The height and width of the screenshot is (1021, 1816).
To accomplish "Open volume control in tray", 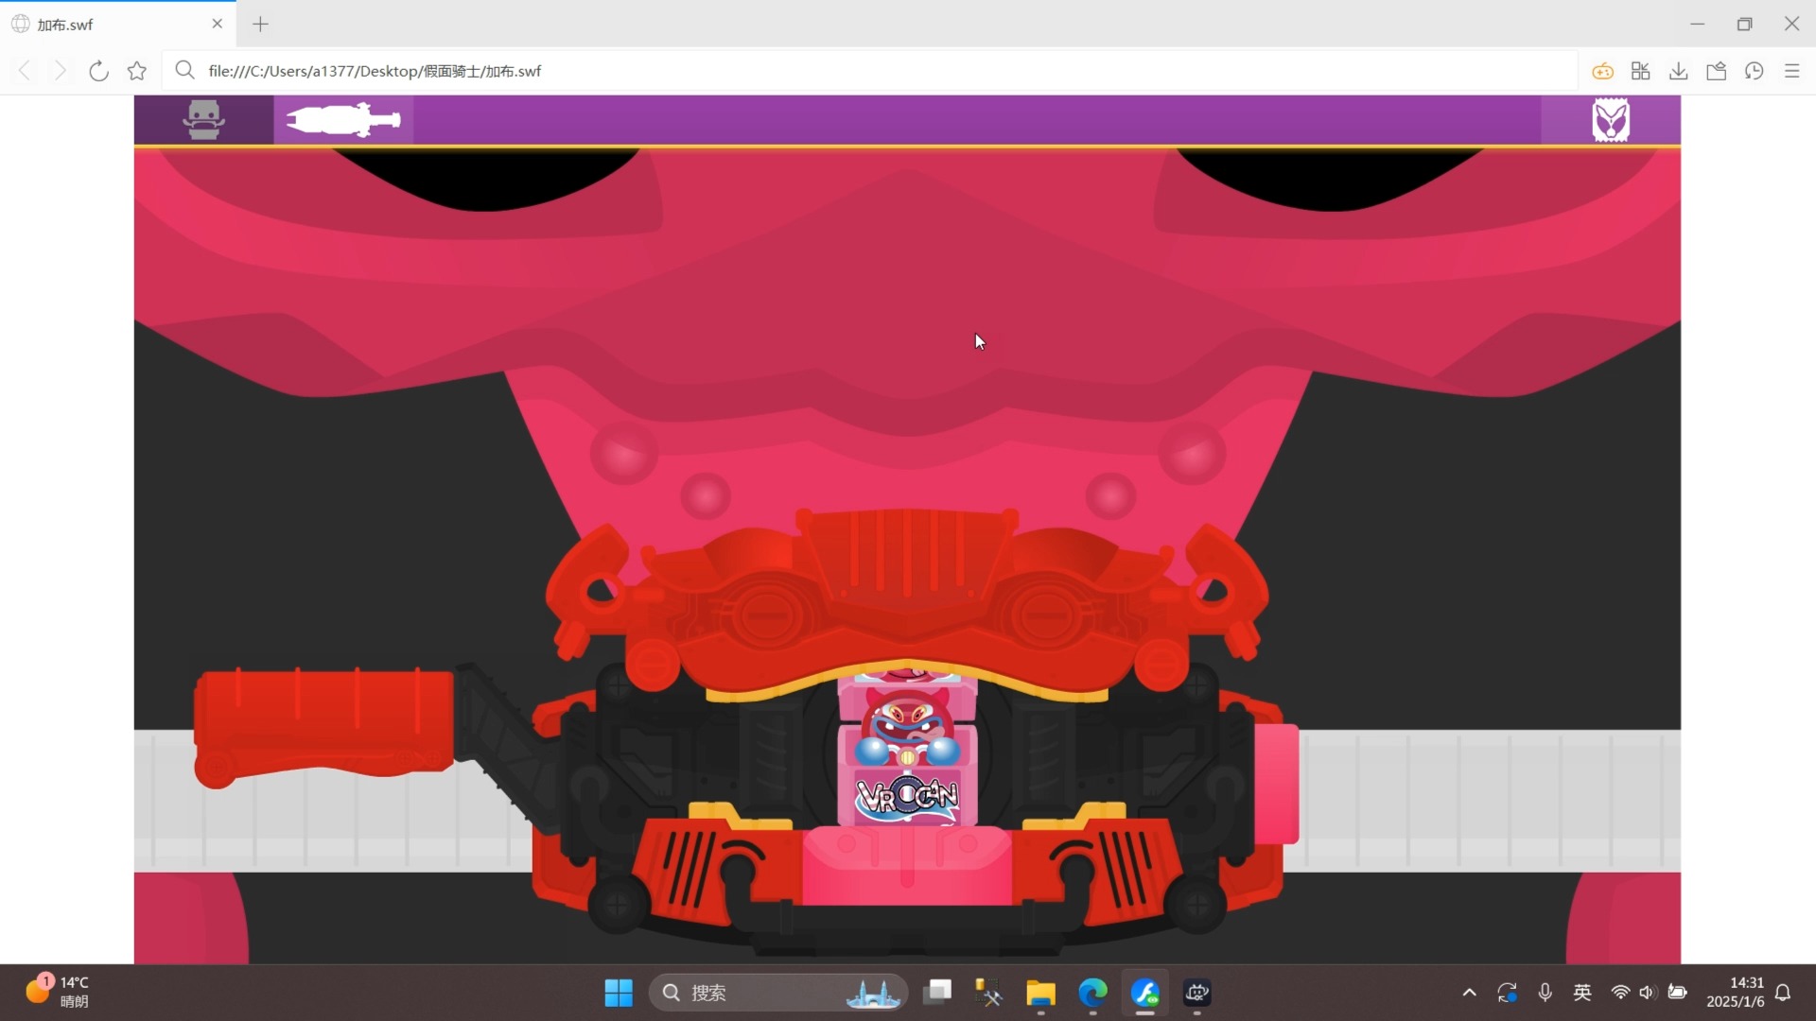I will (1648, 993).
